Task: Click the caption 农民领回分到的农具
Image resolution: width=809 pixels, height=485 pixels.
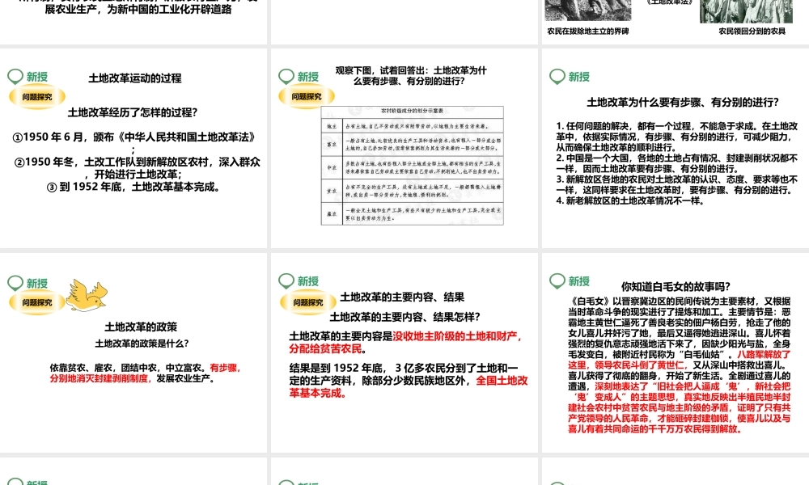Action: (x=752, y=31)
